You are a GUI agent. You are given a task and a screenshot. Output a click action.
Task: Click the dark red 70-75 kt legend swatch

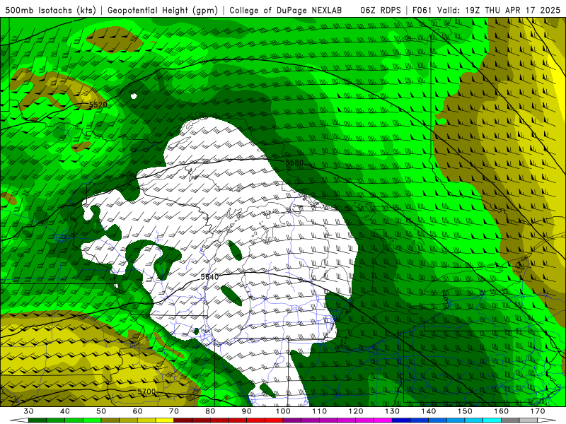point(183,420)
